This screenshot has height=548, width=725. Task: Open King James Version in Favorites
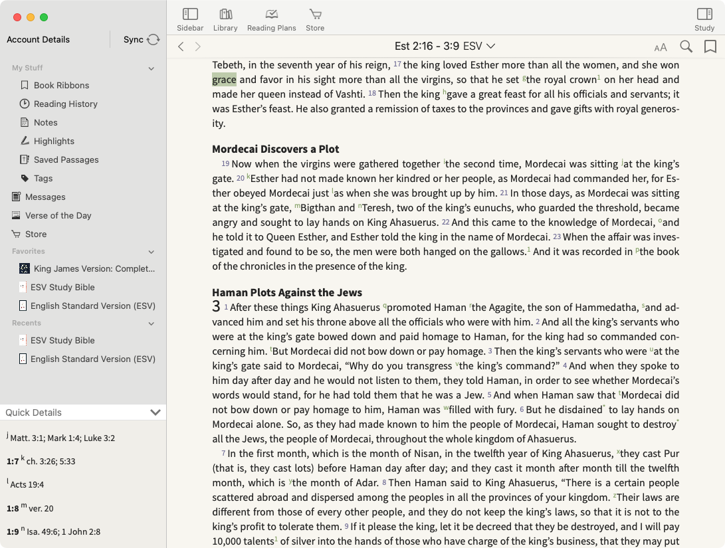pyautogui.click(x=88, y=268)
